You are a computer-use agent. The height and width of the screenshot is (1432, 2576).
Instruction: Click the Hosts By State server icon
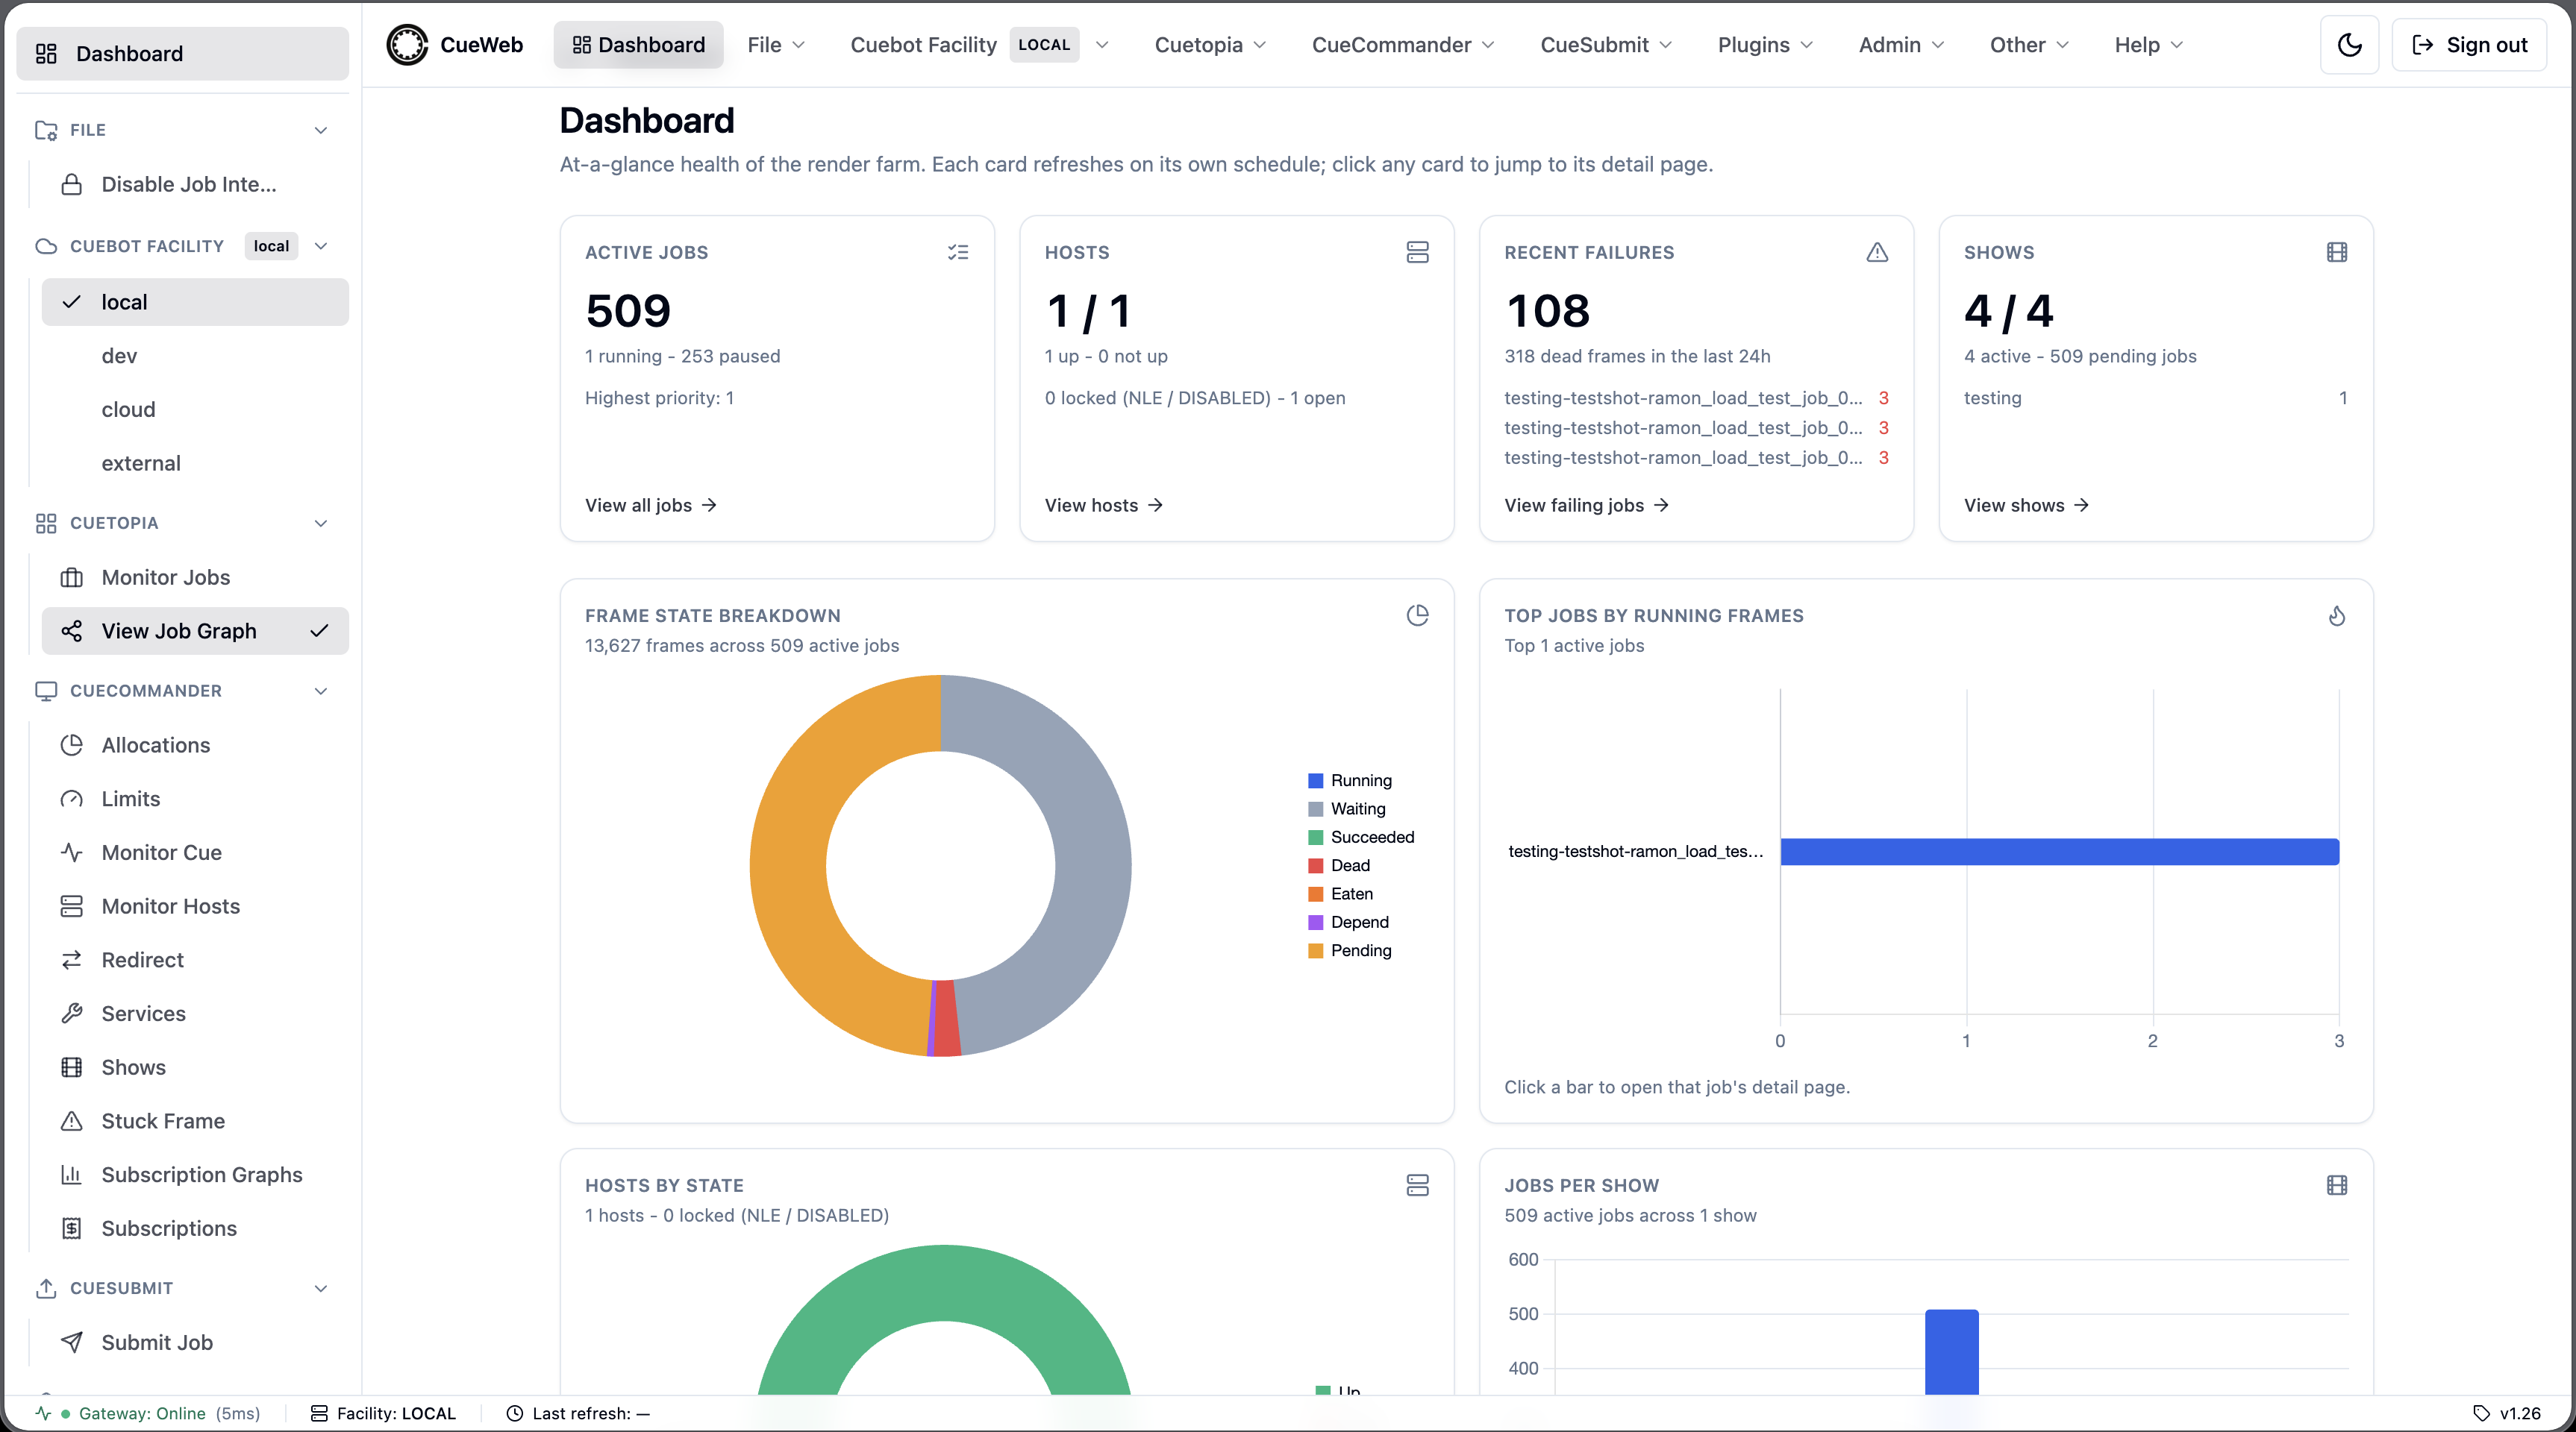click(x=1417, y=1185)
